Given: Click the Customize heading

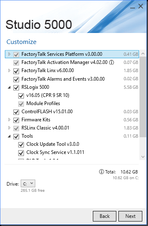Looking at the screenshot, I should coord(21,42).
